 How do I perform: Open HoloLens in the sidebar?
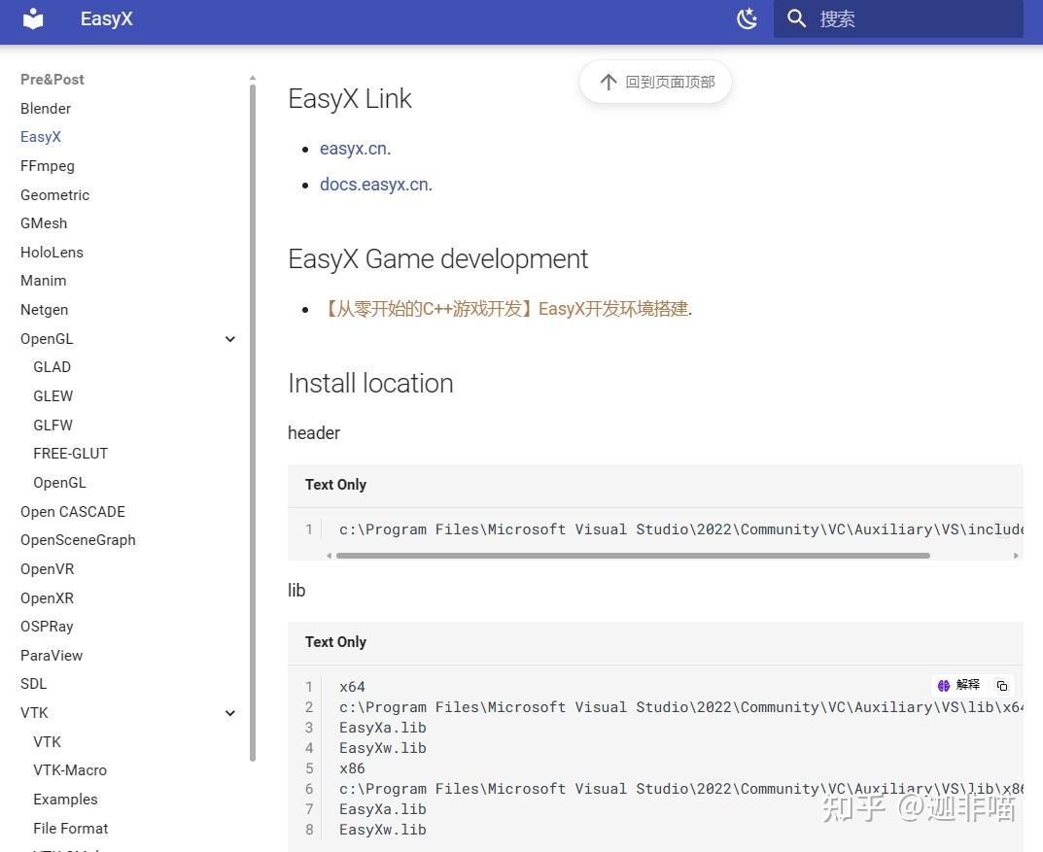point(52,253)
